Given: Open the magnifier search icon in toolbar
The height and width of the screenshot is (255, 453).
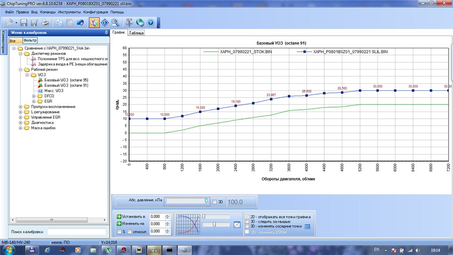Looking at the screenshot, I should coord(115,23).
